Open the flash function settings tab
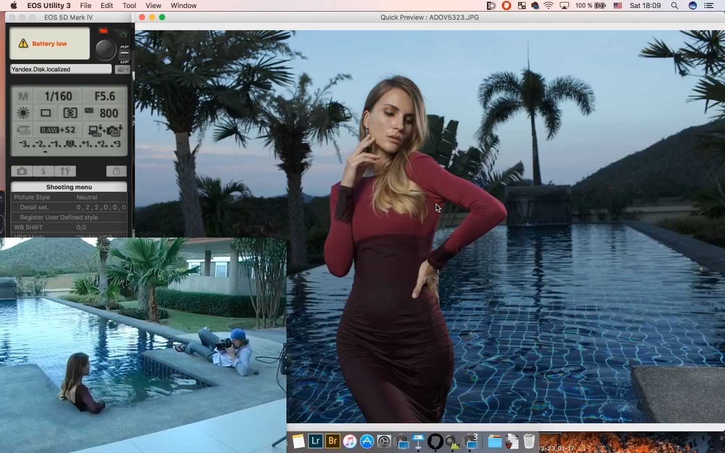 pyautogui.click(x=44, y=172)
